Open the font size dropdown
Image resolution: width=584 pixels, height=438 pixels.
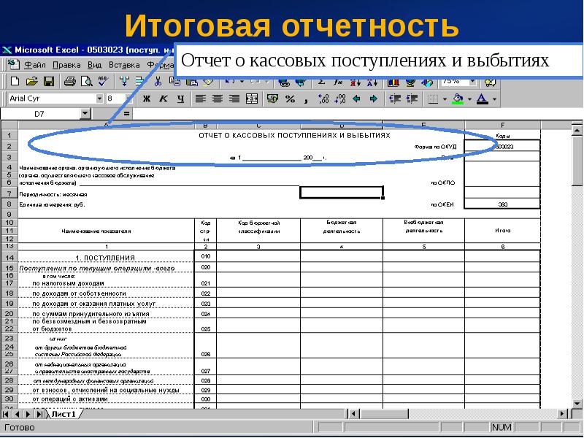129,99
